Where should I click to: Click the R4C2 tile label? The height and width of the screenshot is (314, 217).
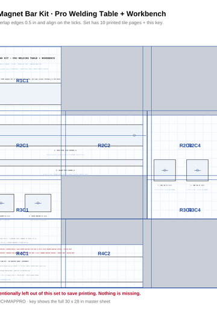104,254
